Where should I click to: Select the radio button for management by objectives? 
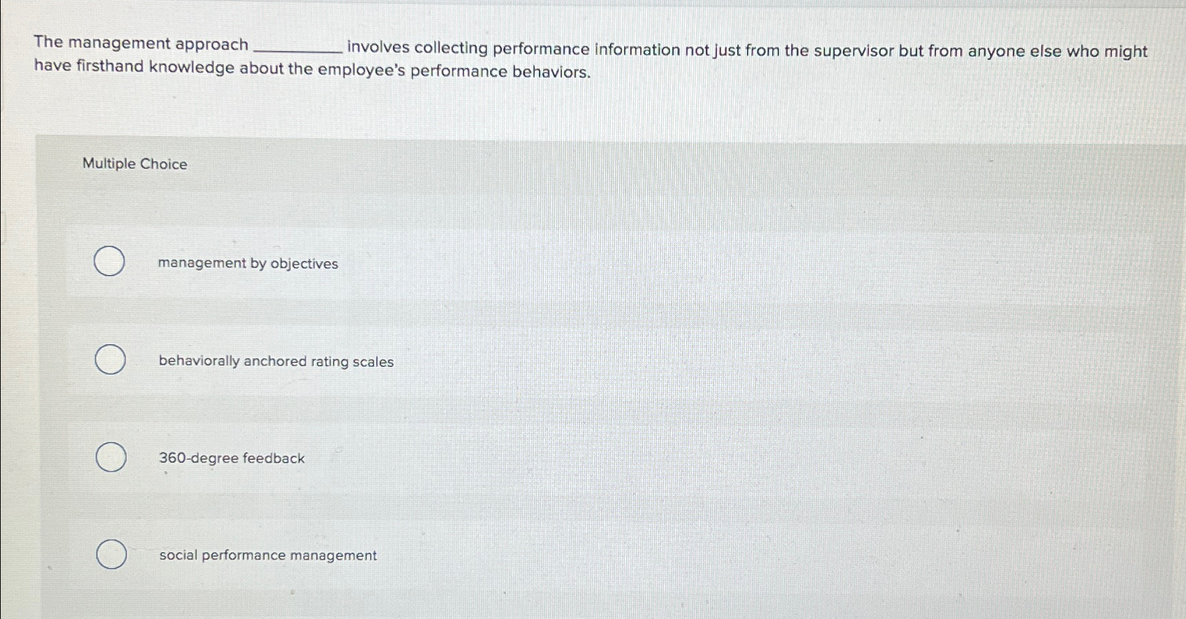click(110, 262)
